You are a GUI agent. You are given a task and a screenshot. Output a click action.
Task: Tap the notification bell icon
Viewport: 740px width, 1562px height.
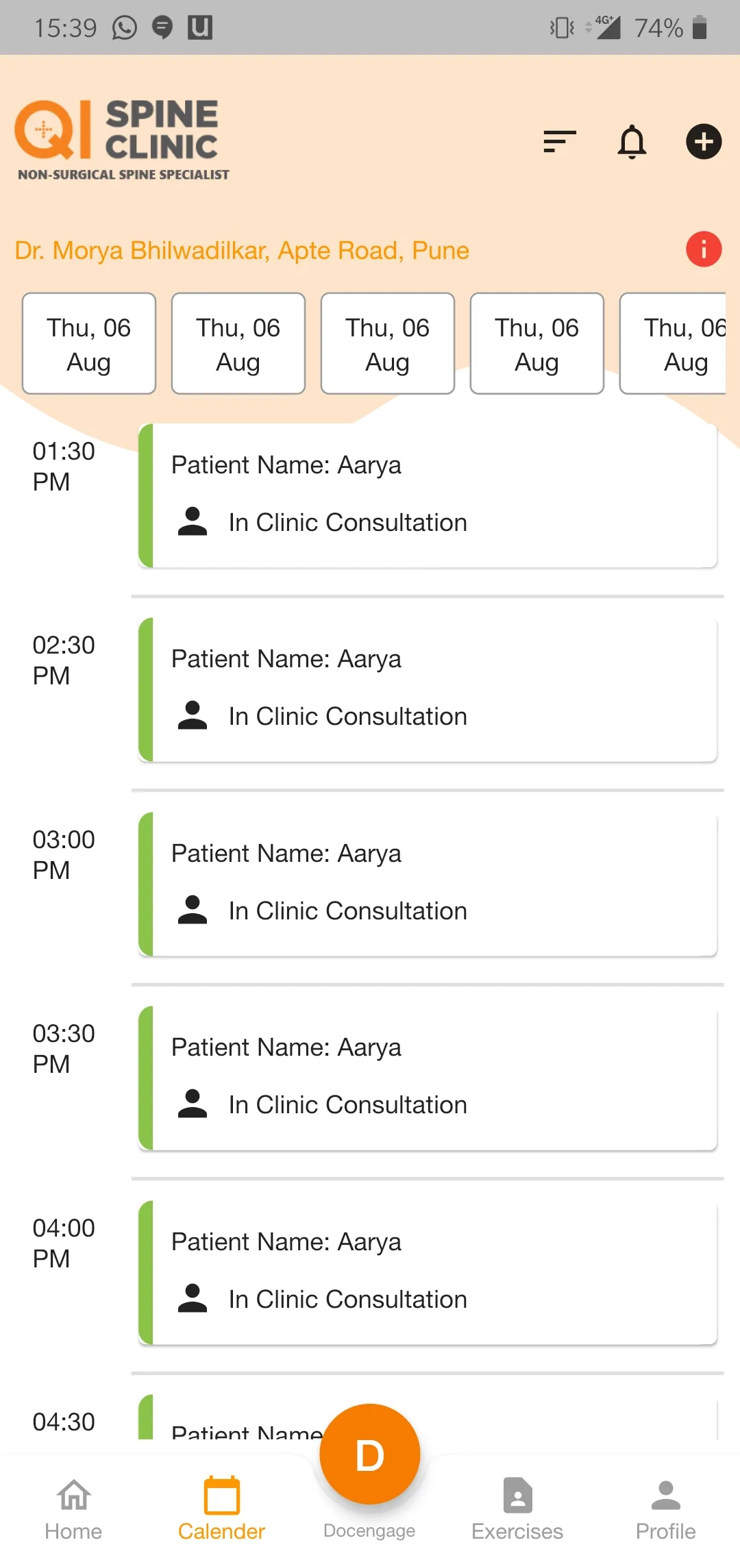[632, 142]
